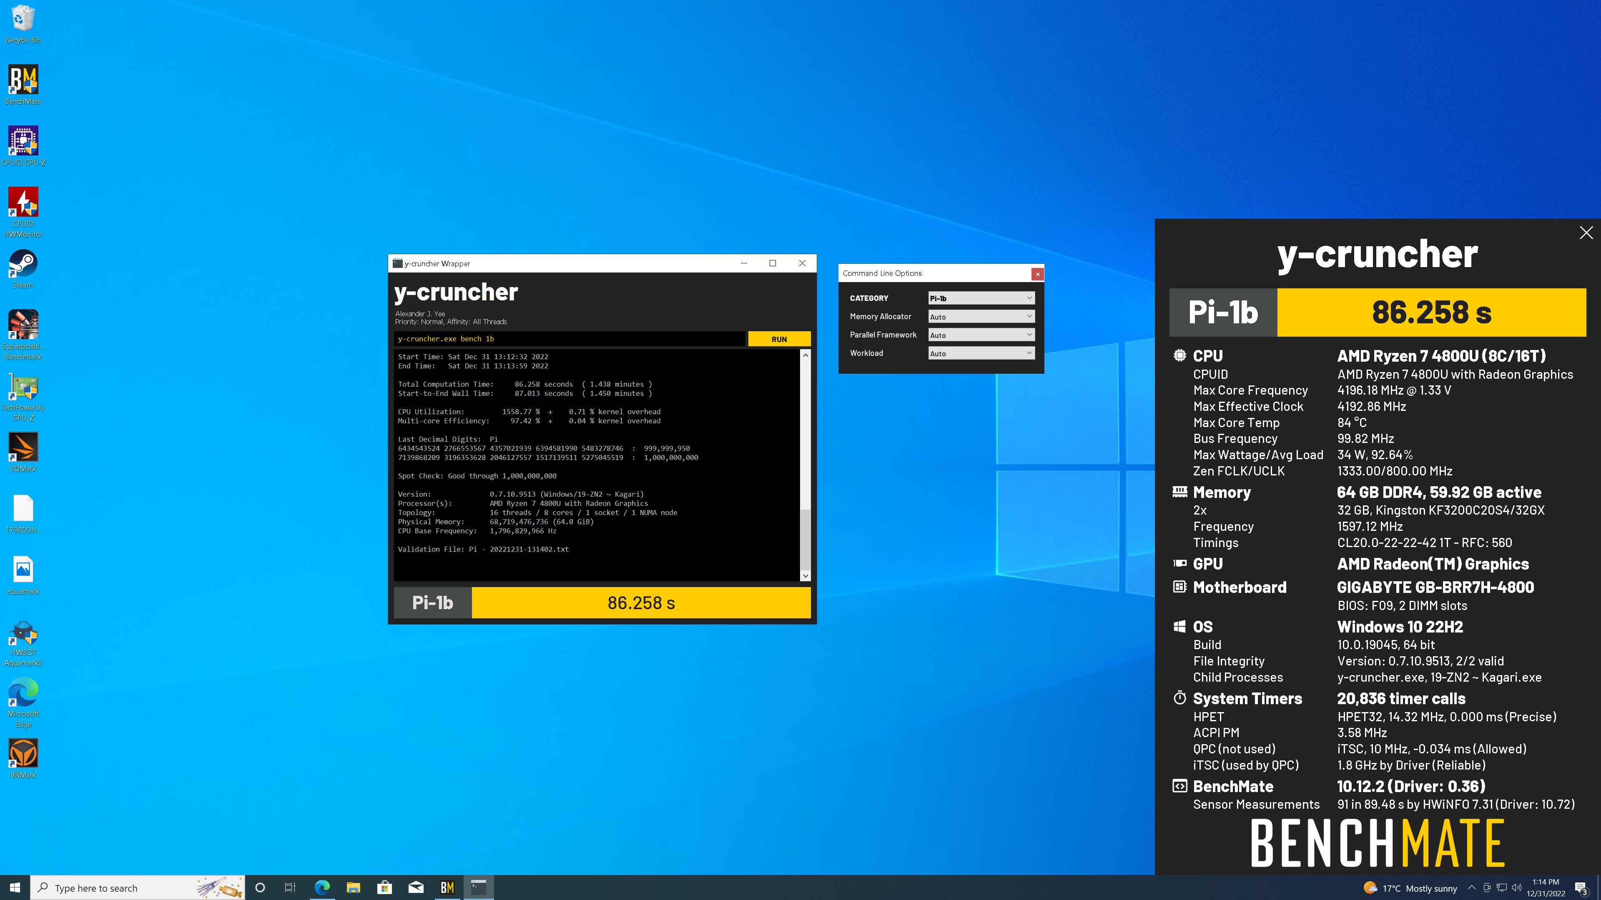Click the Cortana circle on the taskbar
Screen dimensions: 1601x900
261,887
